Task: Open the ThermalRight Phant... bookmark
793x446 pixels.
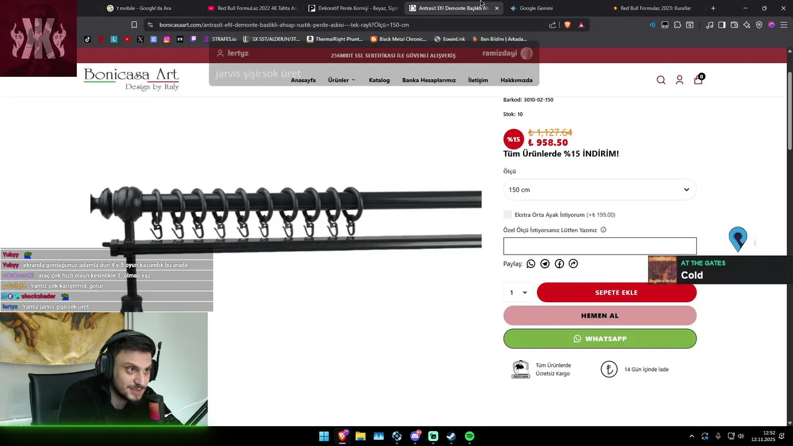Action: tap(335, 39)
